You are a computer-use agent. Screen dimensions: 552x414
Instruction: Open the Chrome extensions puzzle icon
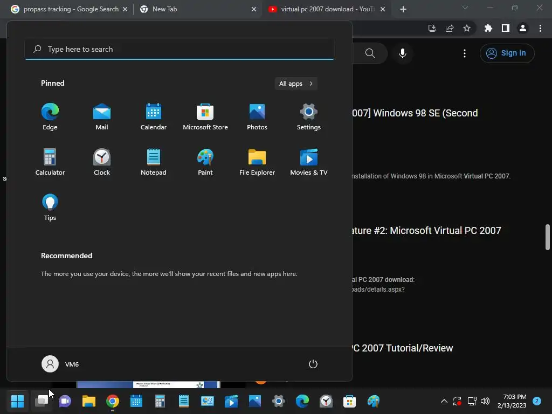[x=488, y=28]
